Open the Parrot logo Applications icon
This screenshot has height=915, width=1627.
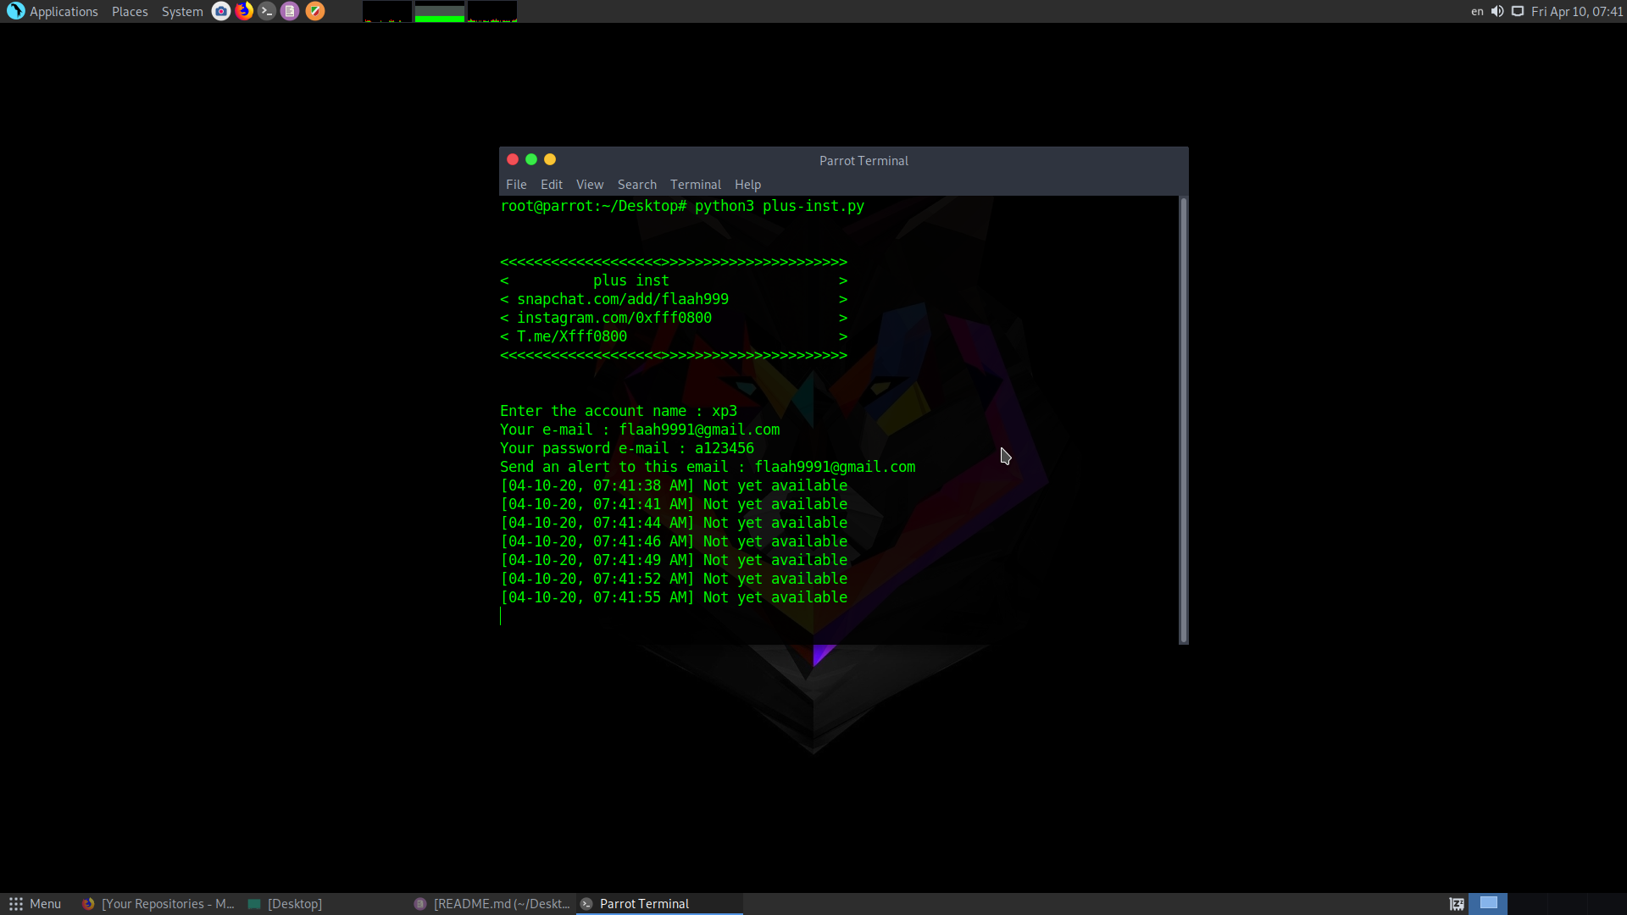(x=15, y=11)
